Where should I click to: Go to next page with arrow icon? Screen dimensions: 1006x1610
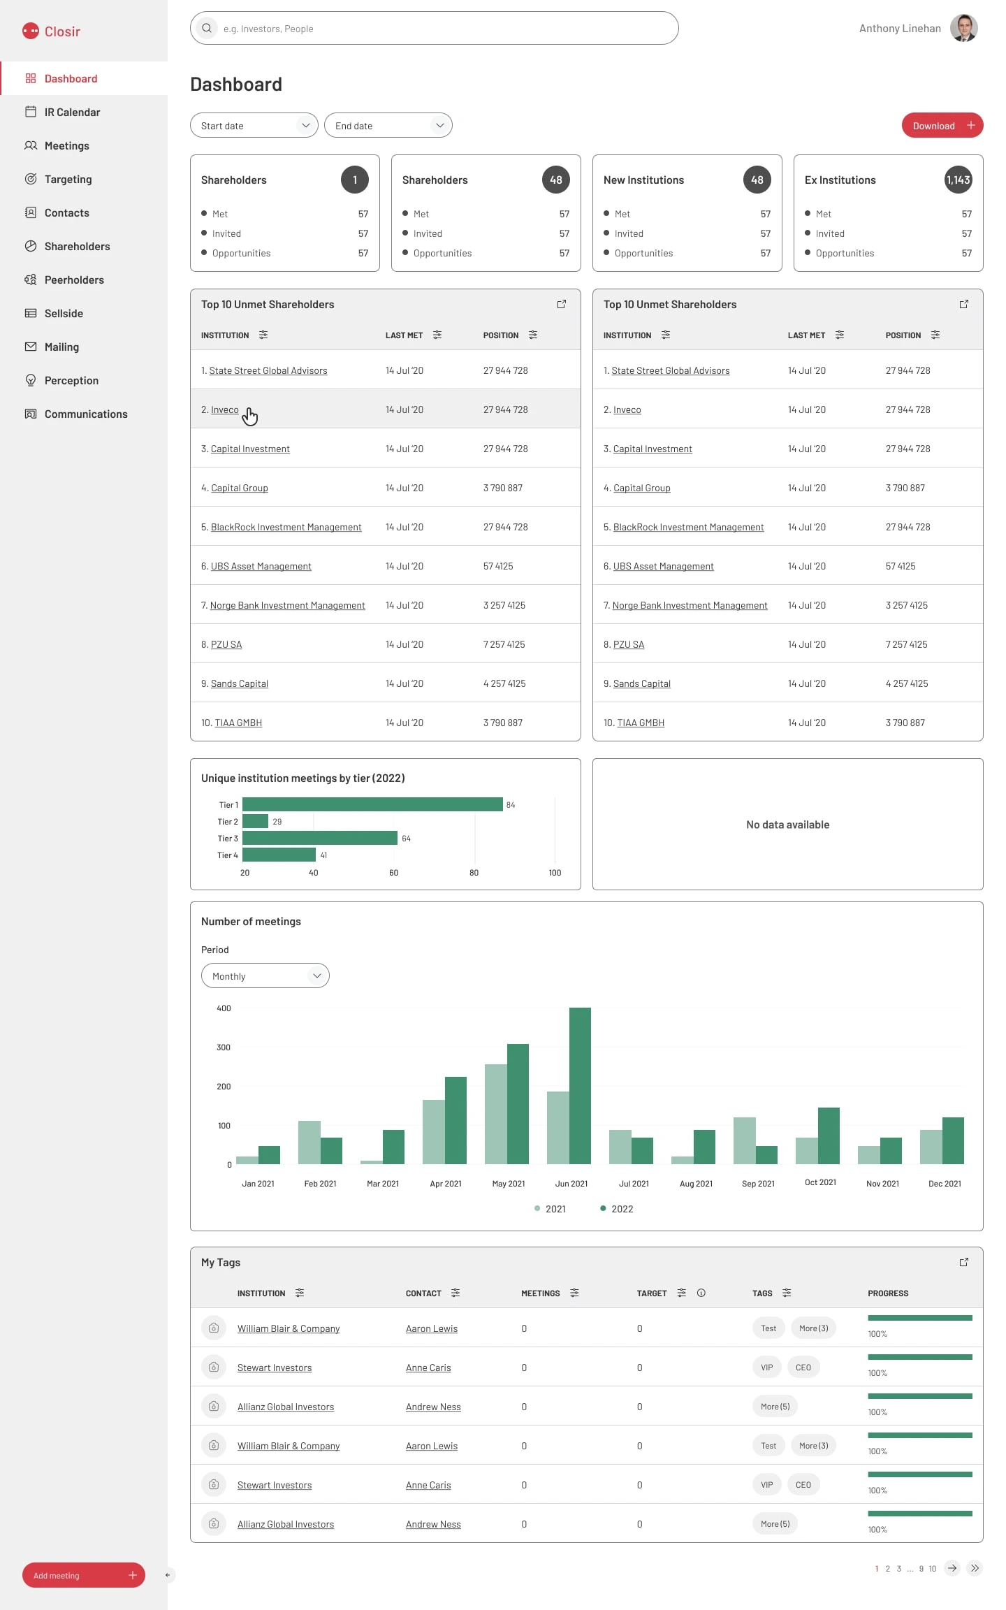coord(952,1568)
